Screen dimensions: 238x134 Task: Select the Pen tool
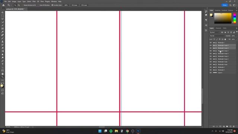point(3,61)
